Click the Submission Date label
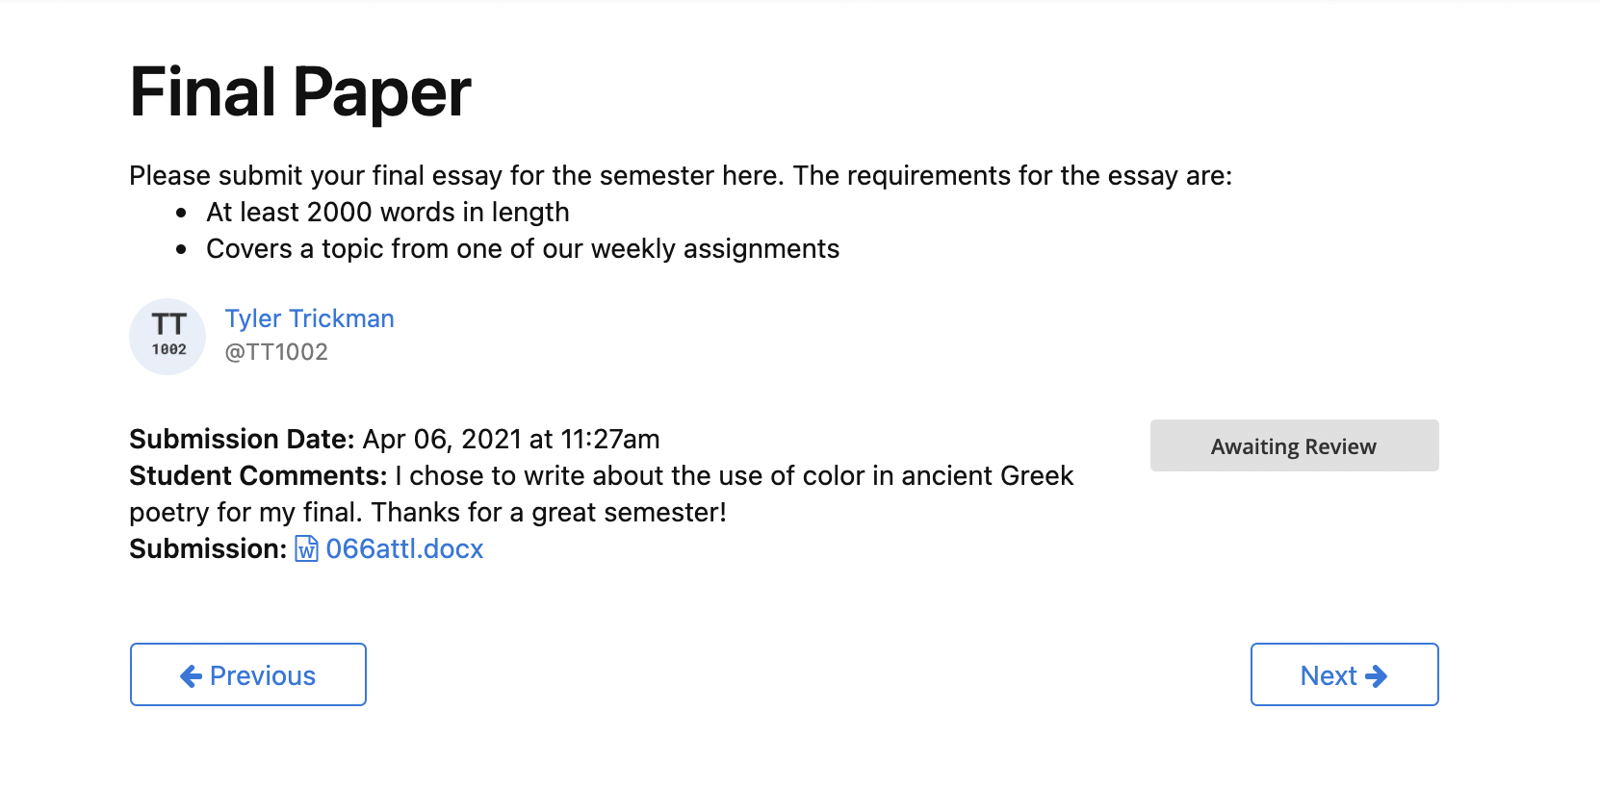This screenshot has width=1600, height=787. (243, 440)
